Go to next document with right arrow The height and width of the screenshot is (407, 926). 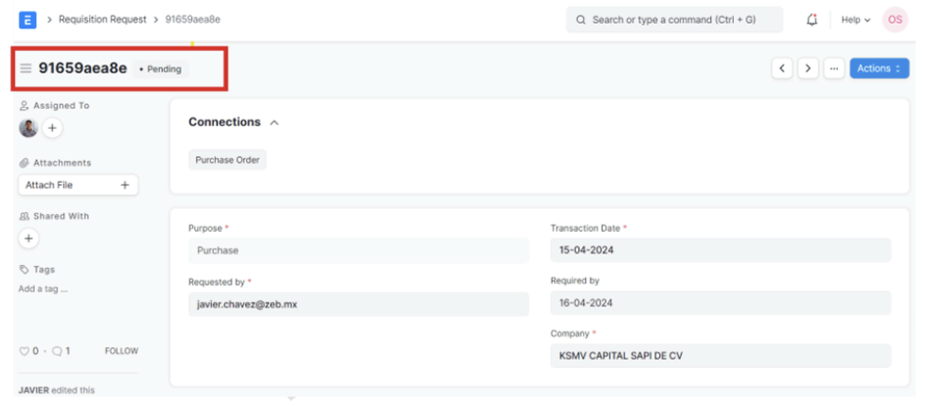click(808, 68)
